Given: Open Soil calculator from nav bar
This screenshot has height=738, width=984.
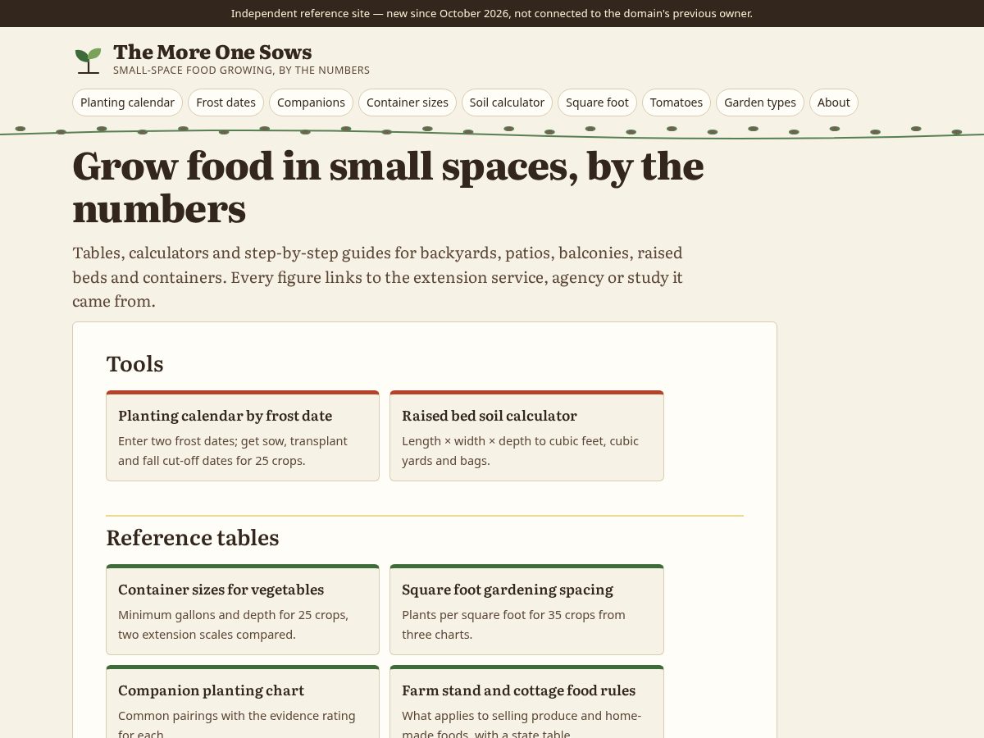Looking at the screenshot, I should click(x=507, y=102).
